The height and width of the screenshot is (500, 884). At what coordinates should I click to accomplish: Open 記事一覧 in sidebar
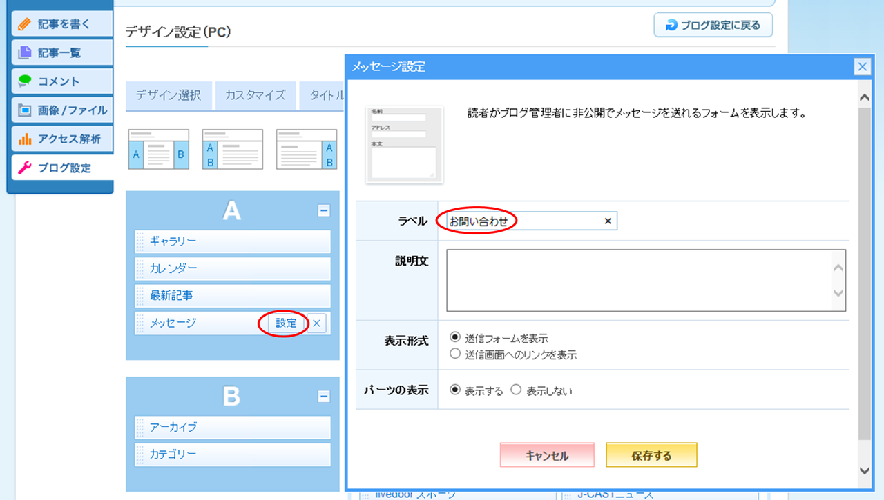[62, 52]
